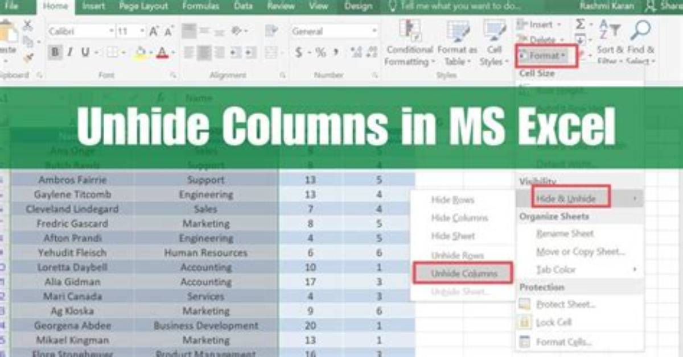Toggle Center alignment
Screen dimensions: 683x357
click(204, 53)
